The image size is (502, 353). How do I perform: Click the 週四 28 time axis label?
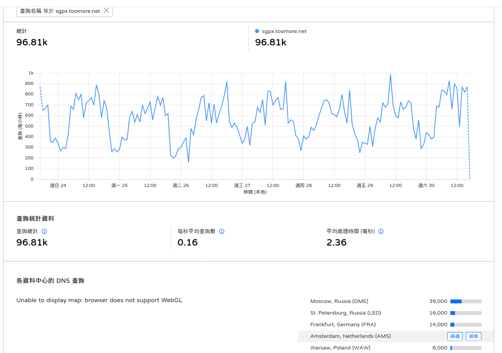304,185
